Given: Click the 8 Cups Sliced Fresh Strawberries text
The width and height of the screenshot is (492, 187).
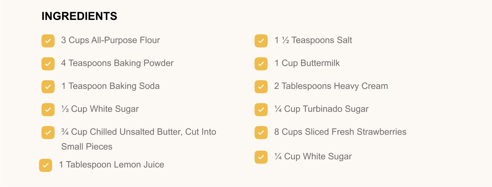Looking at the screenshot, I should pos(340,132).
